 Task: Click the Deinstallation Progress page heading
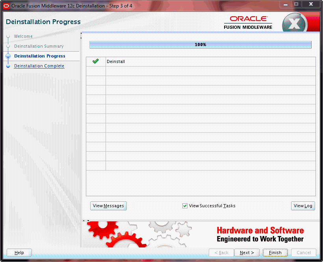(x=43, y=22)
